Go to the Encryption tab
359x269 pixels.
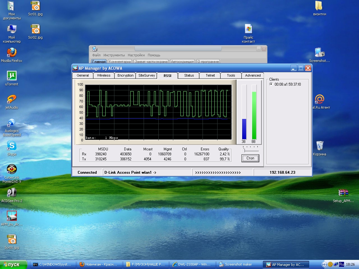coord(125,75)
